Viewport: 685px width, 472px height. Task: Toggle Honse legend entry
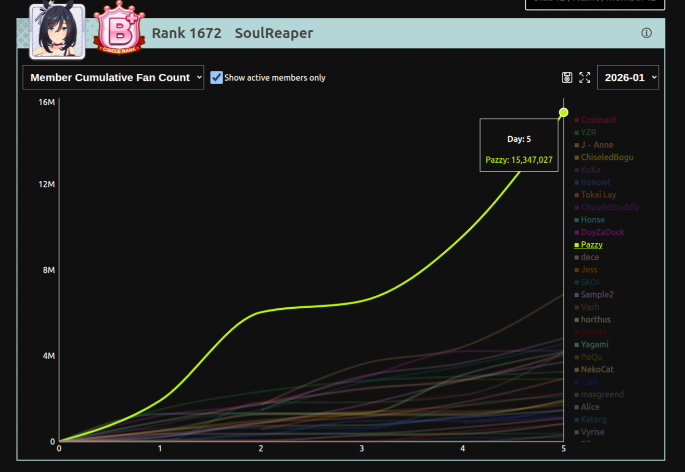(589, 219)
